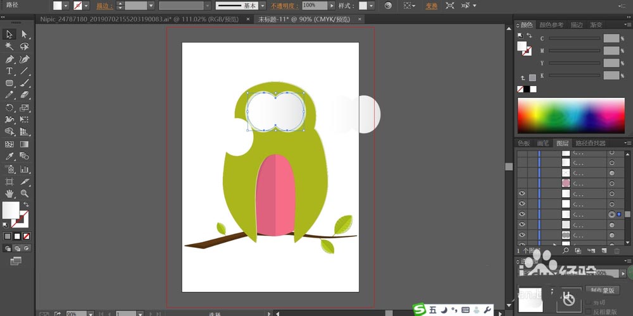Click the 变换 transform link

tap(432, 6)
